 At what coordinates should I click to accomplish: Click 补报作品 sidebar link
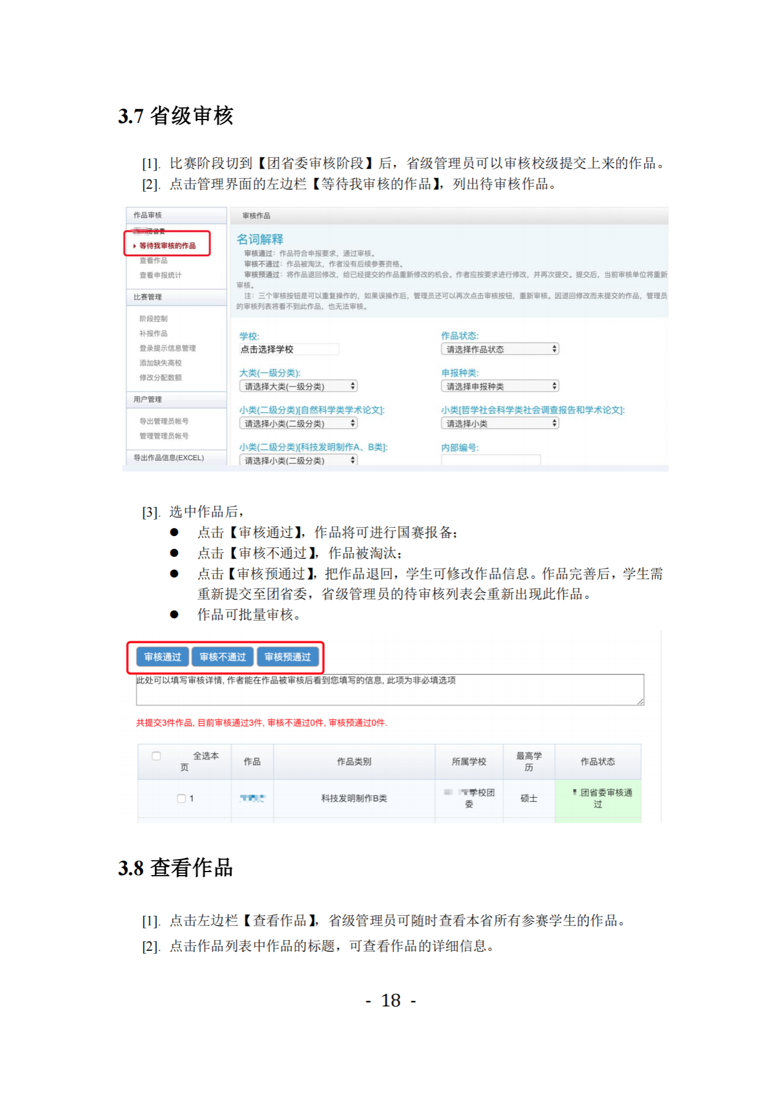(x=153, y=333)
